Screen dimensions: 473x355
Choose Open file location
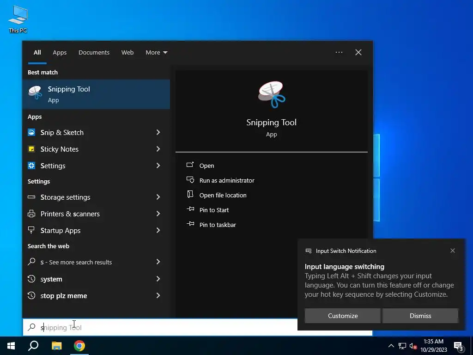[x=223, y=196]
